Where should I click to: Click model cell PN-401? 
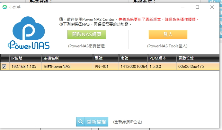[x=106, y=67]
